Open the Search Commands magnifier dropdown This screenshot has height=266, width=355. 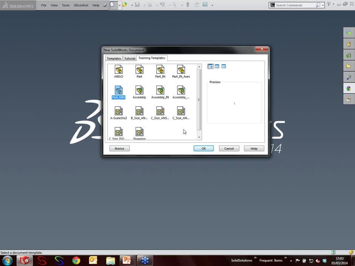(x=323, y=5)
